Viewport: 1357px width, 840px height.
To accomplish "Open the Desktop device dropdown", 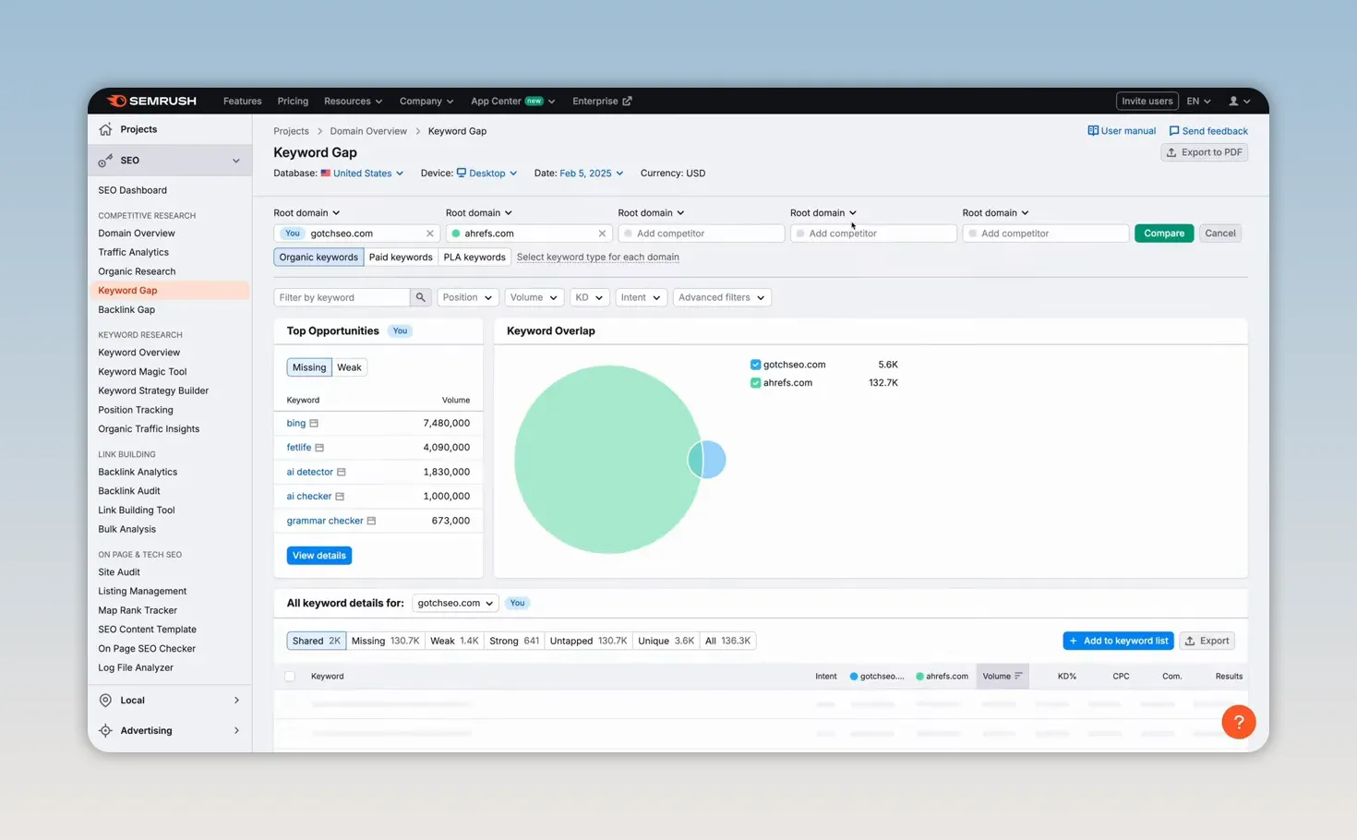I will (486, 174).
